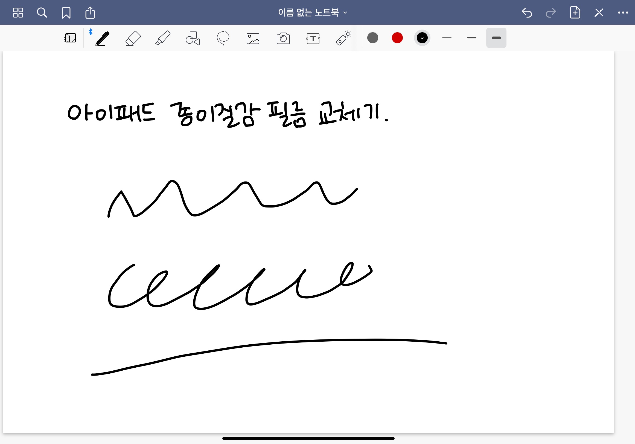Screen dimensions: 635x444
Task: Select the Eraser tool
Action: coord(133,38)
